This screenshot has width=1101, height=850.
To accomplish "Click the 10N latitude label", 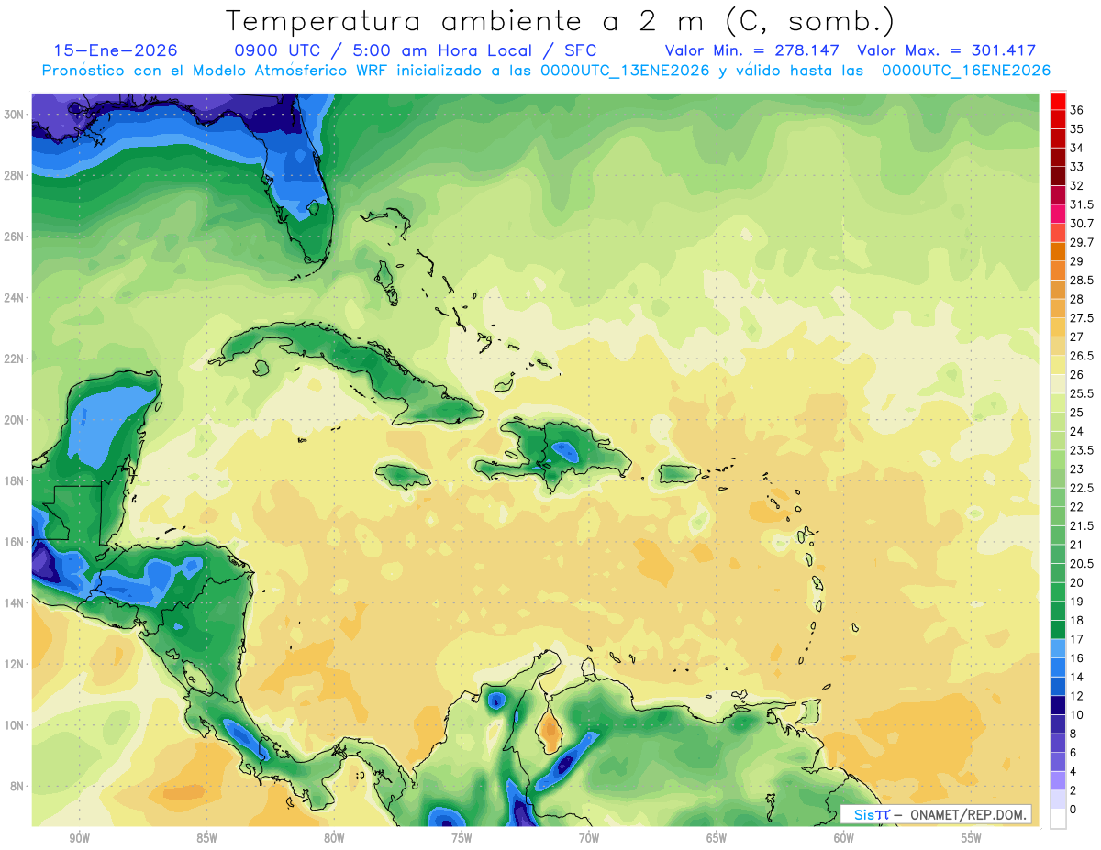I will [x=14, y=725].
